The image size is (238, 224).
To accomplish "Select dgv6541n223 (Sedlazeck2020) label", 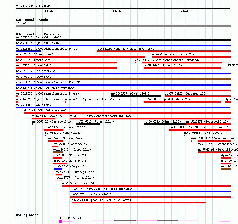I will coord(46,110).
